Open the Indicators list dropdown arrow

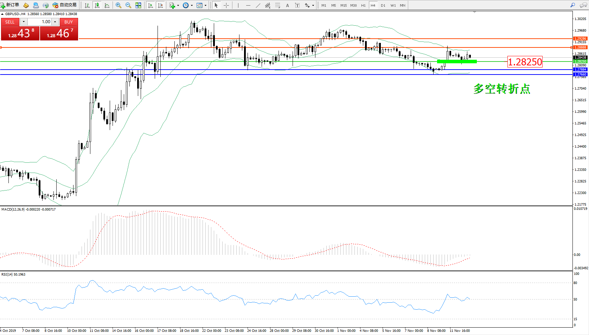coord(178,5)
